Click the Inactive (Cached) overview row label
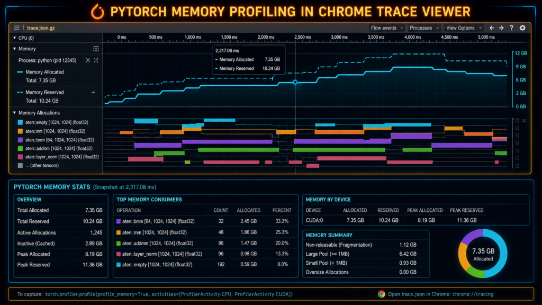This screenshot has width=542, height=305. tap(36, 244)
